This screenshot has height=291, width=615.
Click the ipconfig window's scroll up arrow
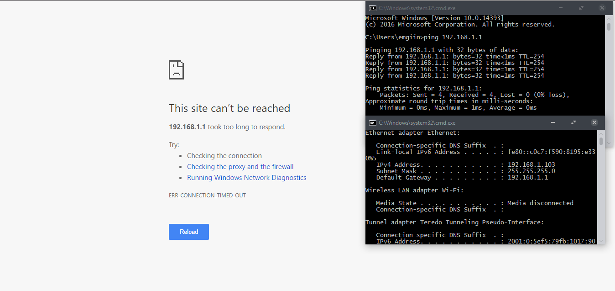point(601,133)
